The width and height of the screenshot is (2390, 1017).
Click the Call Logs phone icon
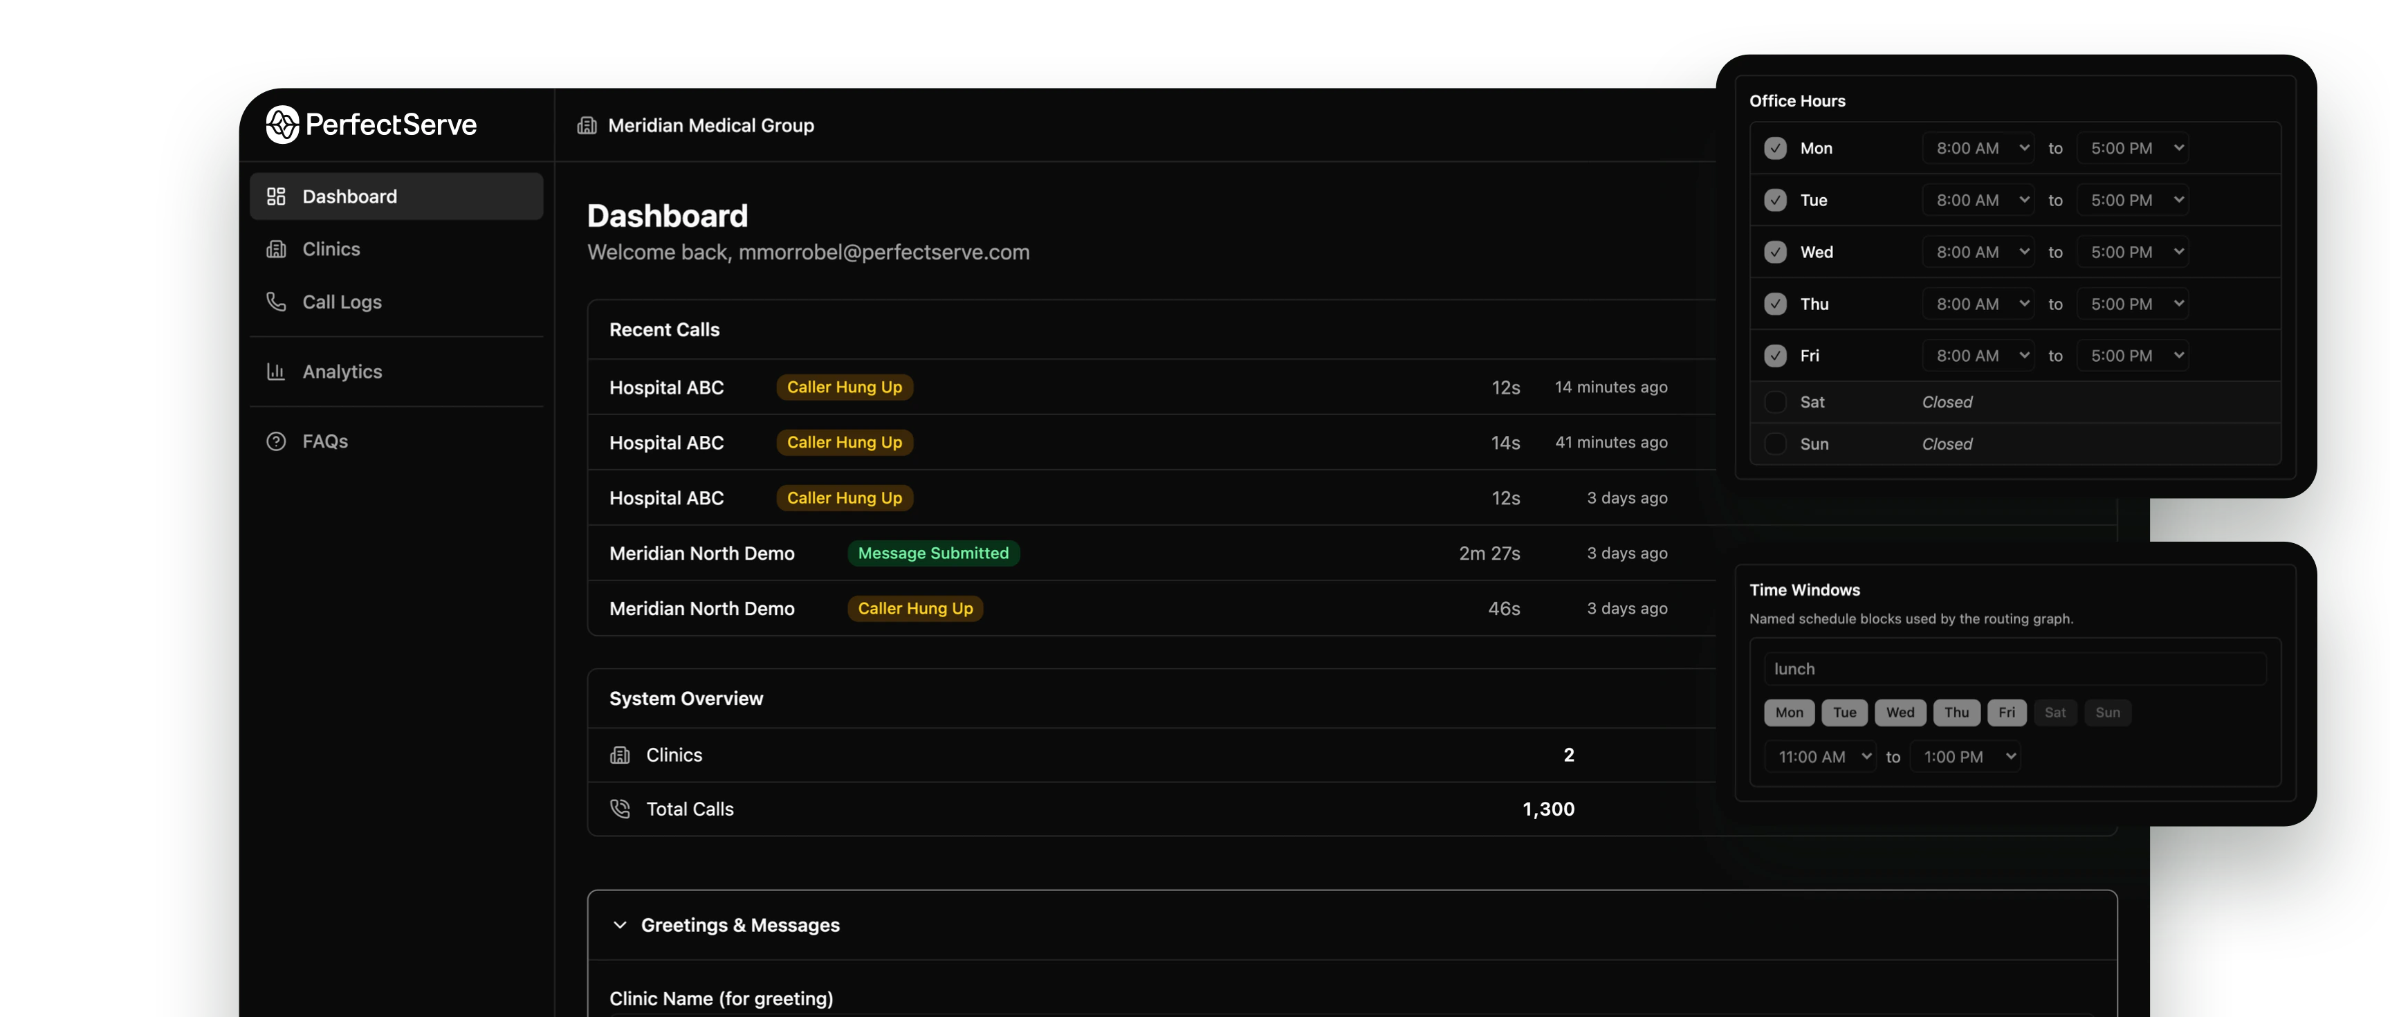pos(275,302)
